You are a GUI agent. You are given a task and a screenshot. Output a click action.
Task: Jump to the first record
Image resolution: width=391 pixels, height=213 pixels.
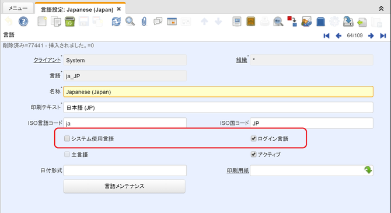pyautogui.click(x=326, y=36)
